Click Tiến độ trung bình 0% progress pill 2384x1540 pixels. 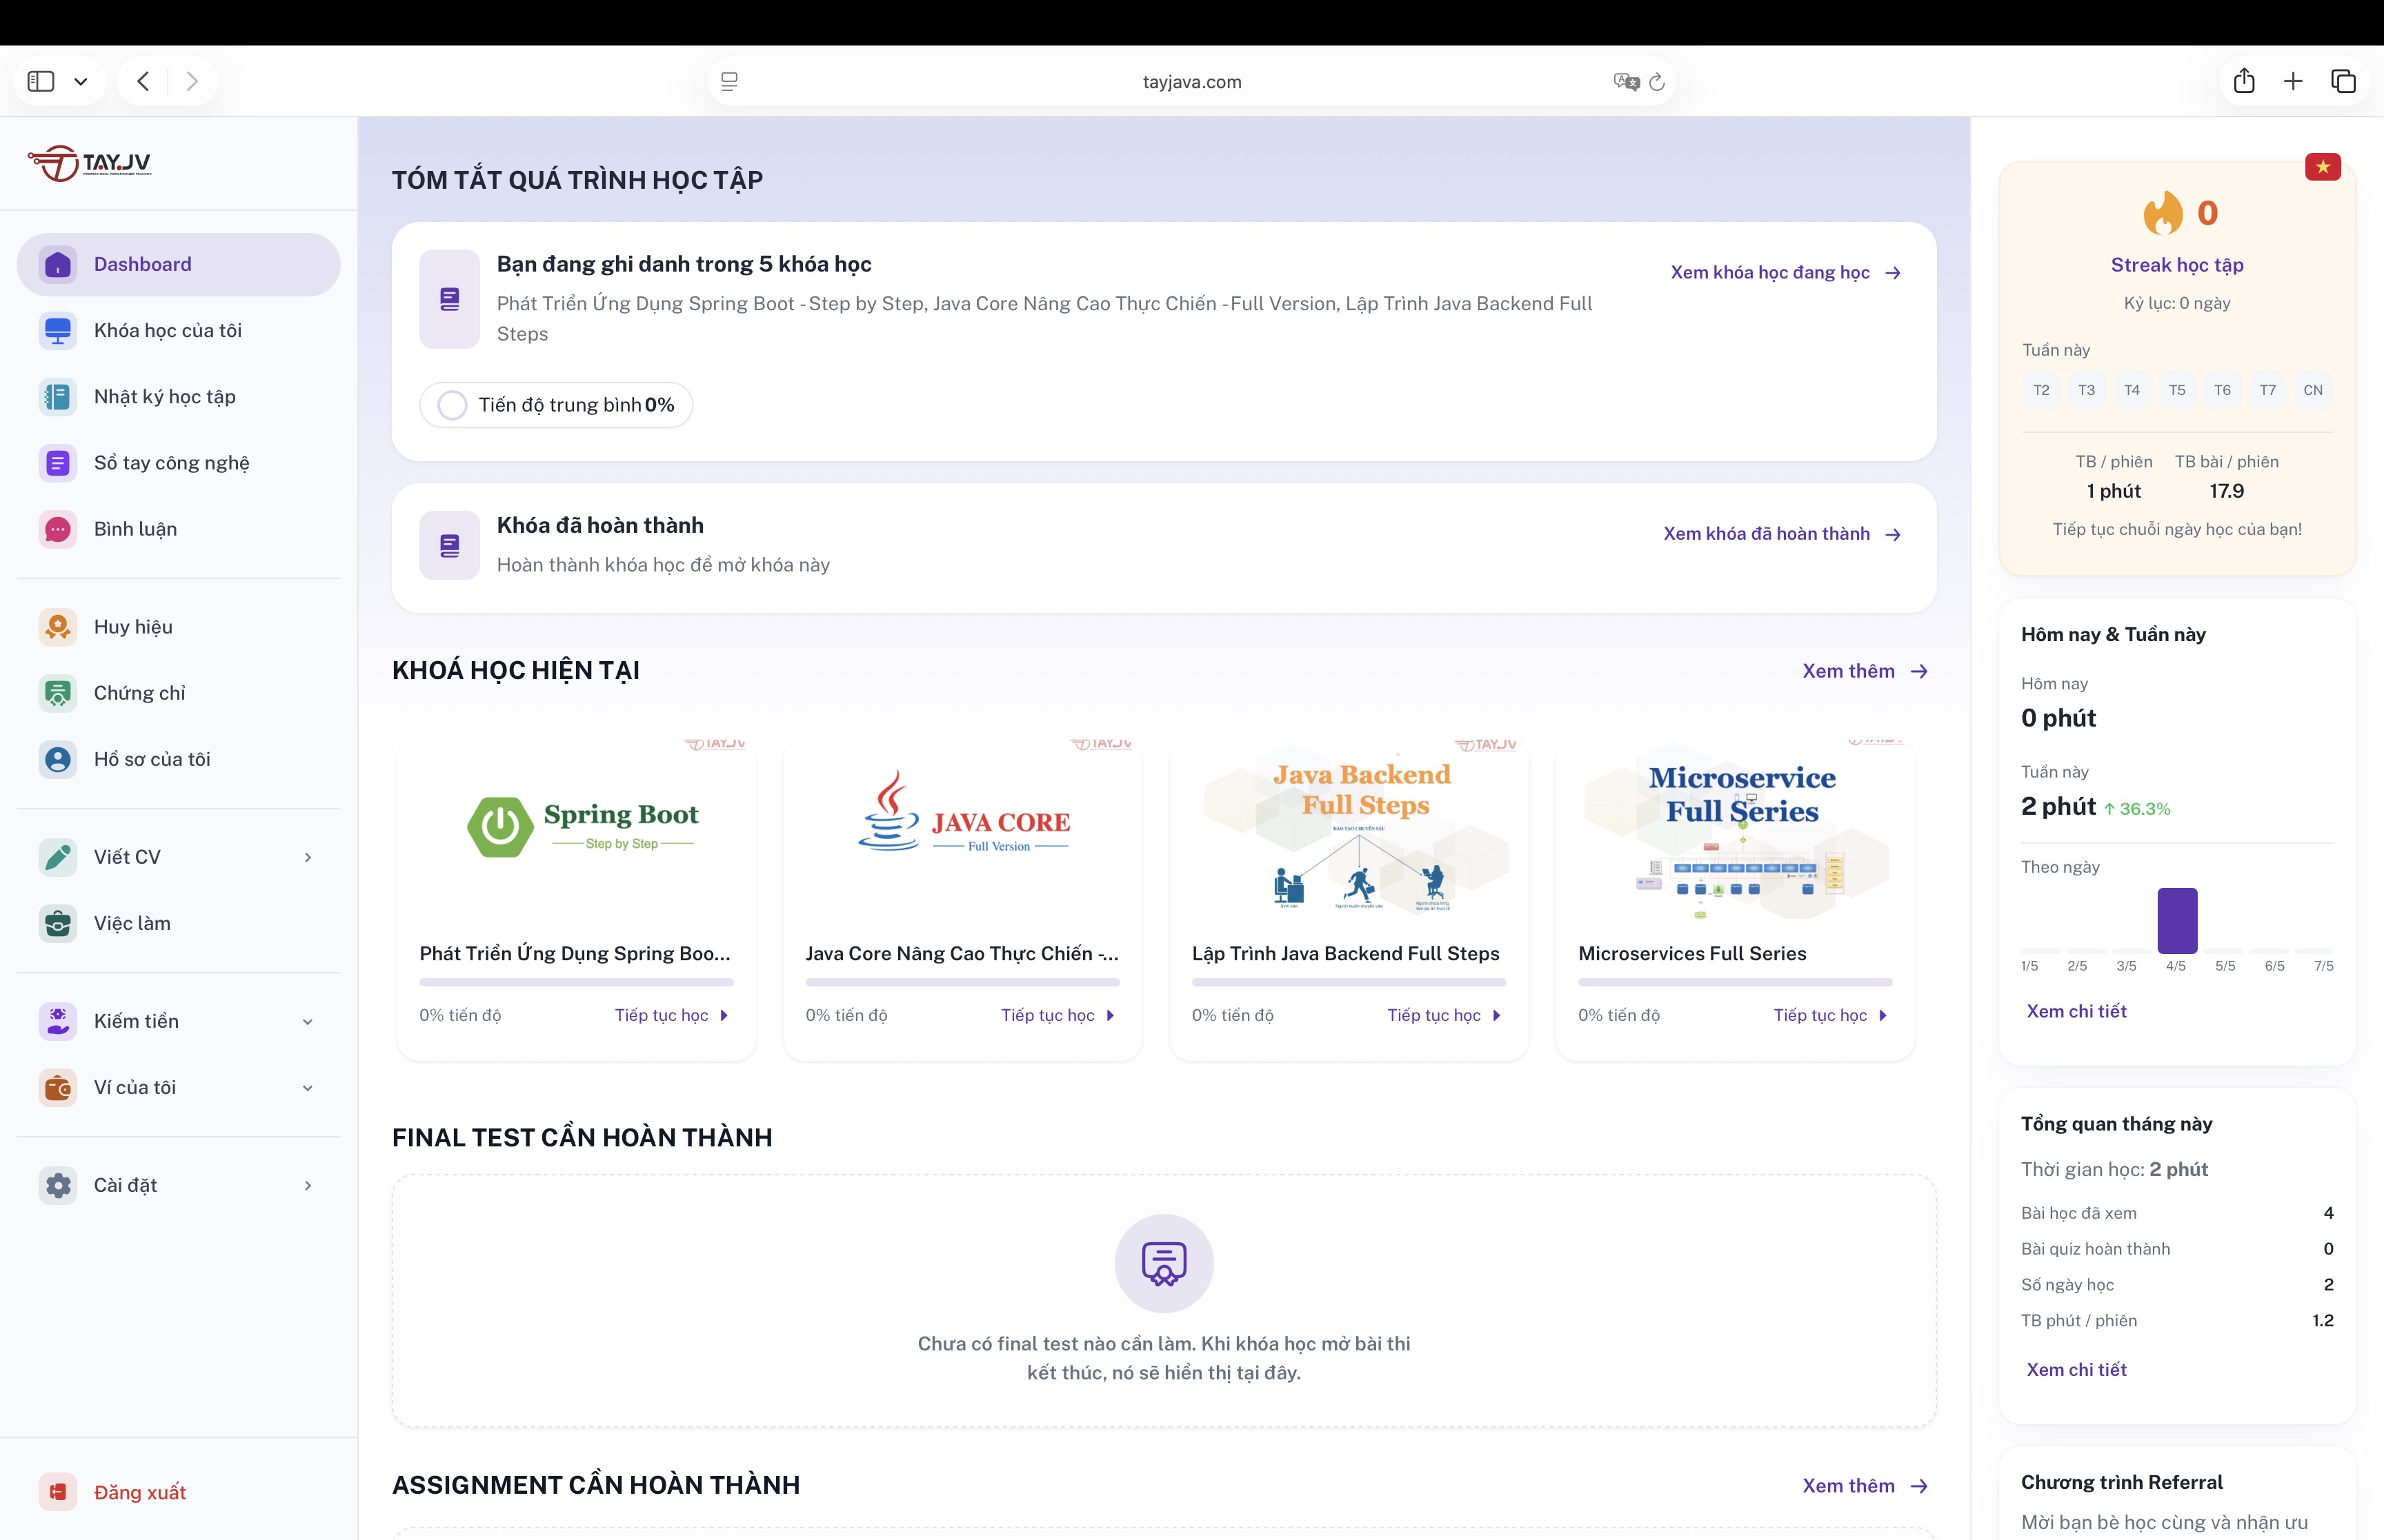pyautogui.click(x=556, y=405)
